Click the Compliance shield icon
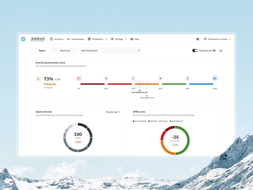 coord(89,39)
